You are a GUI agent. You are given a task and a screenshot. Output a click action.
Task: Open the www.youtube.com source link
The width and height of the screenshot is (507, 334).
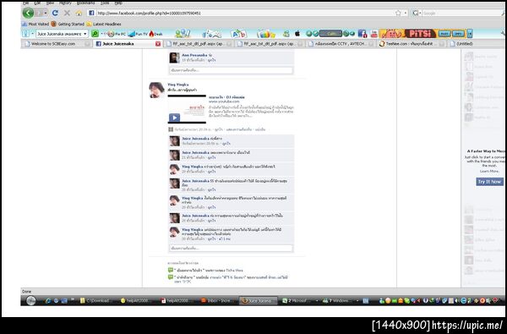click(224, 101)
